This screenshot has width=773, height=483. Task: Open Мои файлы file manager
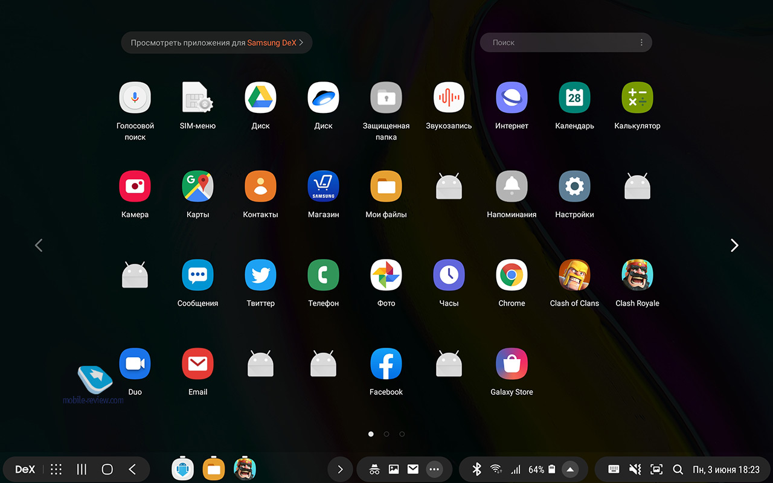[x=386, y=187]
